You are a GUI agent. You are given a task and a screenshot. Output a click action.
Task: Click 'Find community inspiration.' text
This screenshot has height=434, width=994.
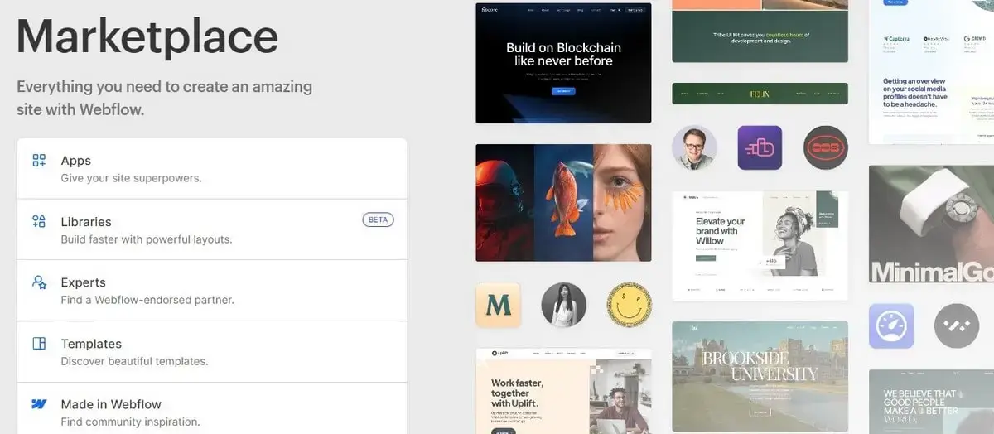tap(130, 422)
